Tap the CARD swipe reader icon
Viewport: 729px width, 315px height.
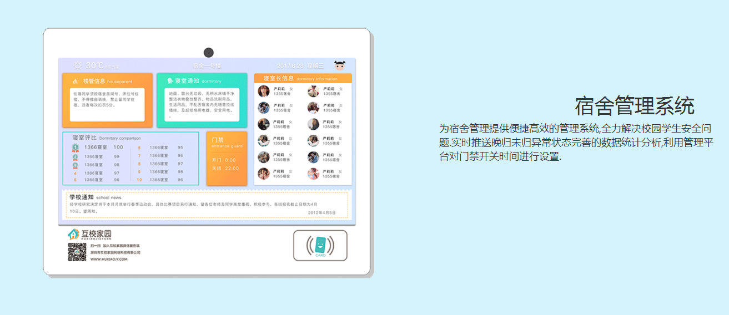320,245
